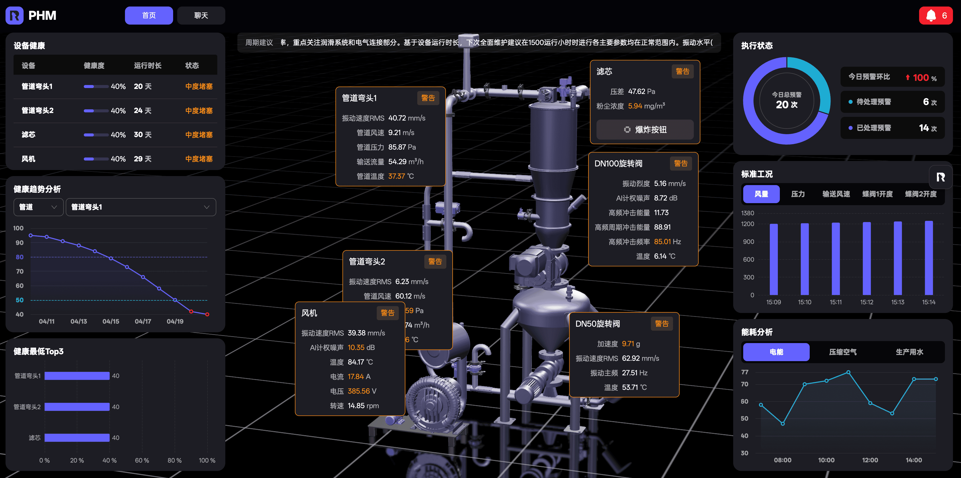The height and width of the screenshot is (478, 961).
Task: Click 警告 badge on 滤芯 card
Action: pos(682,71)
